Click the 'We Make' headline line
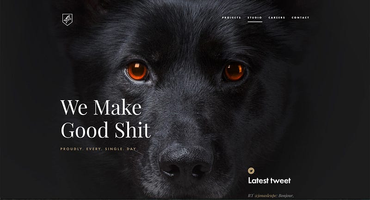370x200 pixels. pyautogui.click(x=101, y=108)
